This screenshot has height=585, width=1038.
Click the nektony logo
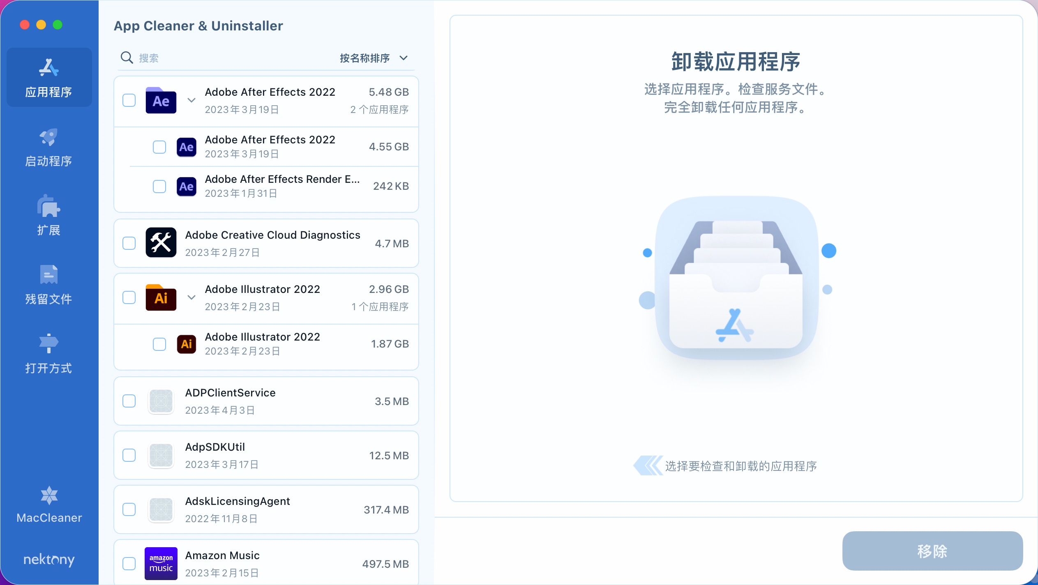49,560
